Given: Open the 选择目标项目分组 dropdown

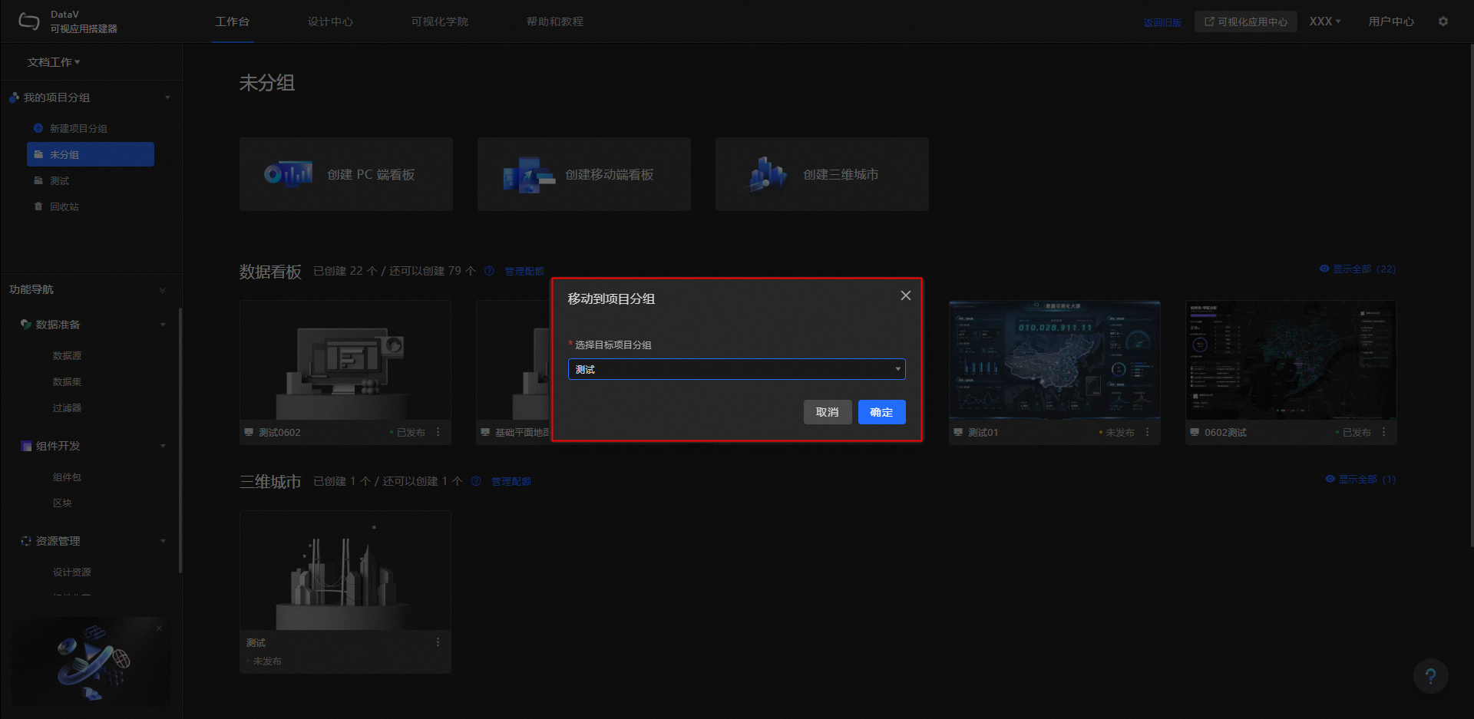Looking at the screenshot, I should tap(737, 369).
